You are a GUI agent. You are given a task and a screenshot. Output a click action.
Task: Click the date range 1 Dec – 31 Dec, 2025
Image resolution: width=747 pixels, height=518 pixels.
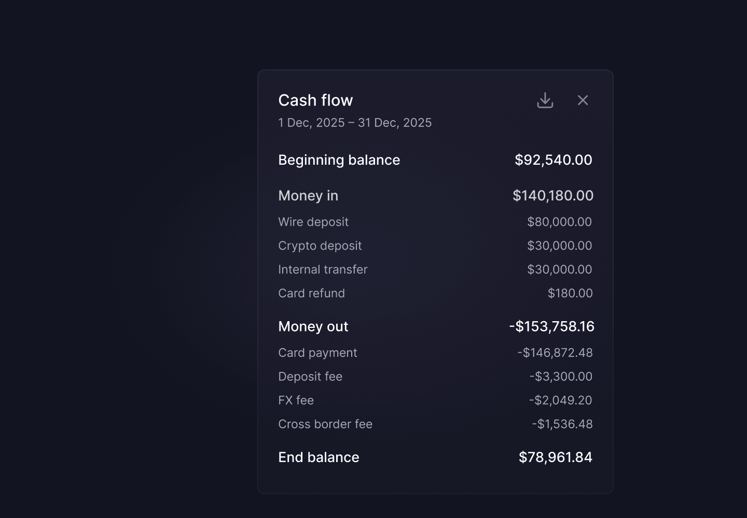pyautogui.click(x=355, y=123)
